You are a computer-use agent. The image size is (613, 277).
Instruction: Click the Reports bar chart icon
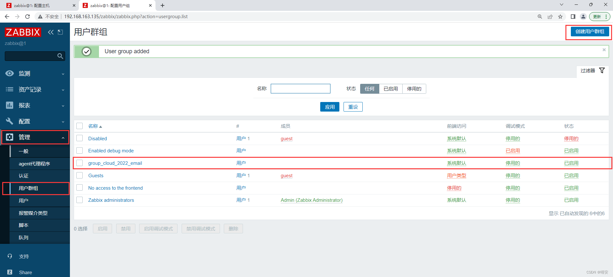[10, 105]
